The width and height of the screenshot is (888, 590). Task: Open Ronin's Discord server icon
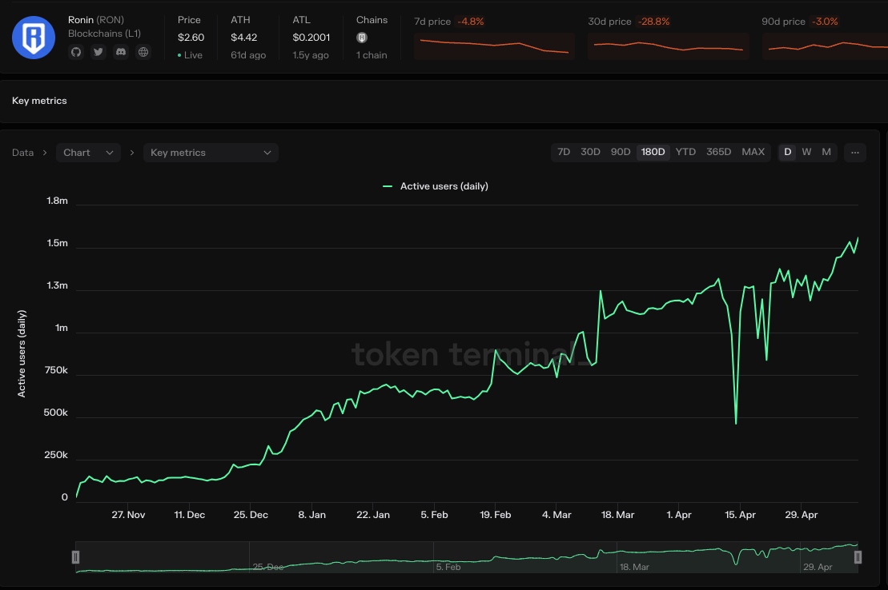tap(121, 52)
